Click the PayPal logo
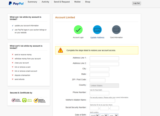 point(16,3)
